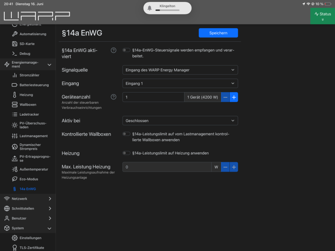
Task: Go to Lastmanagement page
Action: click(x=33, y=136)
